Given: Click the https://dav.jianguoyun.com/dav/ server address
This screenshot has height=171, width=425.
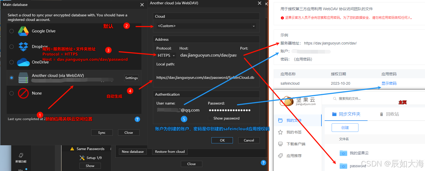Looking at the screenshot, I should [330, 43].
